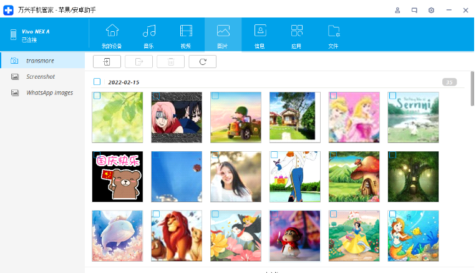476x273 pixels.
Task: Open the blue sky balloon thumbnail
Action: 177,177
